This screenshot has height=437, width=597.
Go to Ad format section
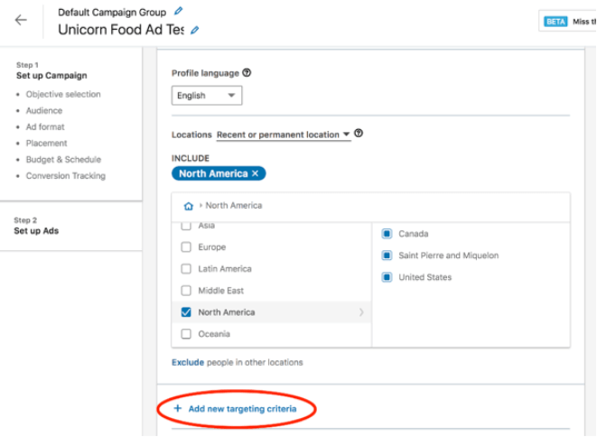point(45,126)
